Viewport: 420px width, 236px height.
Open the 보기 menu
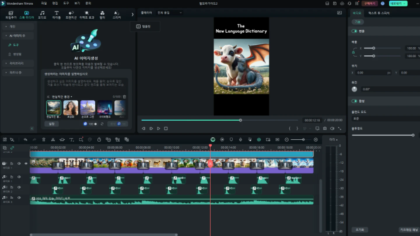tap(77, 3)
